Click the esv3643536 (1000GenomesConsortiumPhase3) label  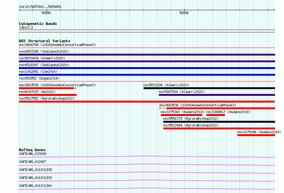point(198,105)
